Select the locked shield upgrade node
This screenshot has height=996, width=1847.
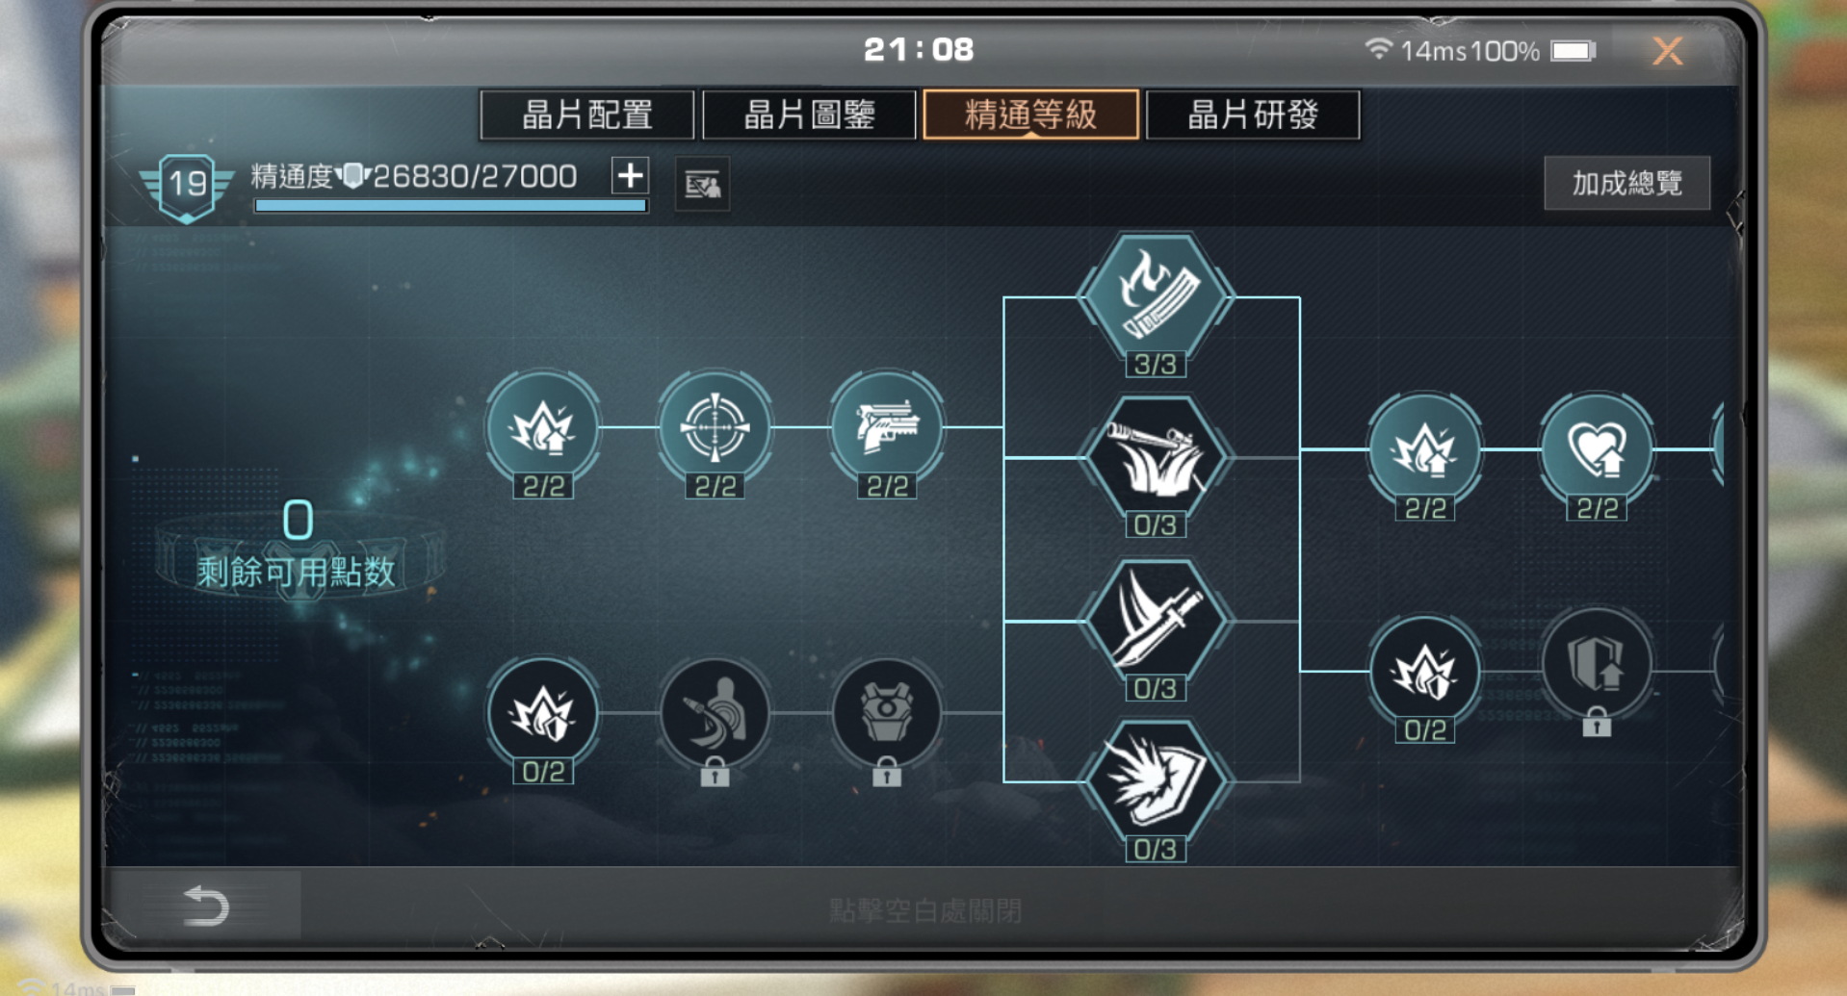(x=1597, y=664)
